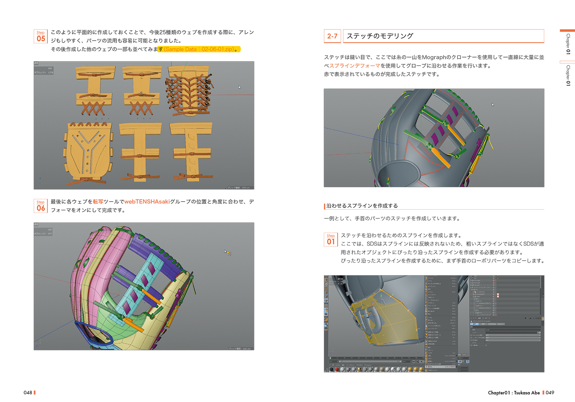Switch to the Compositing tab in attributes
The width and height of the screenshot is (575, 402).
(491, 324)
